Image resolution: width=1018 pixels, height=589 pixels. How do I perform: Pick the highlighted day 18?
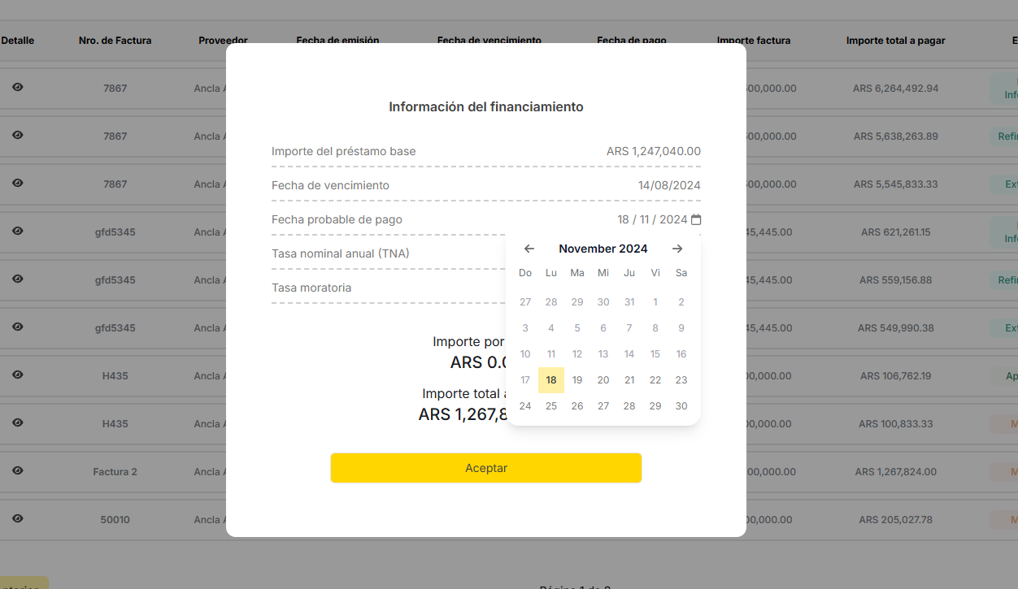coord(551,380)
